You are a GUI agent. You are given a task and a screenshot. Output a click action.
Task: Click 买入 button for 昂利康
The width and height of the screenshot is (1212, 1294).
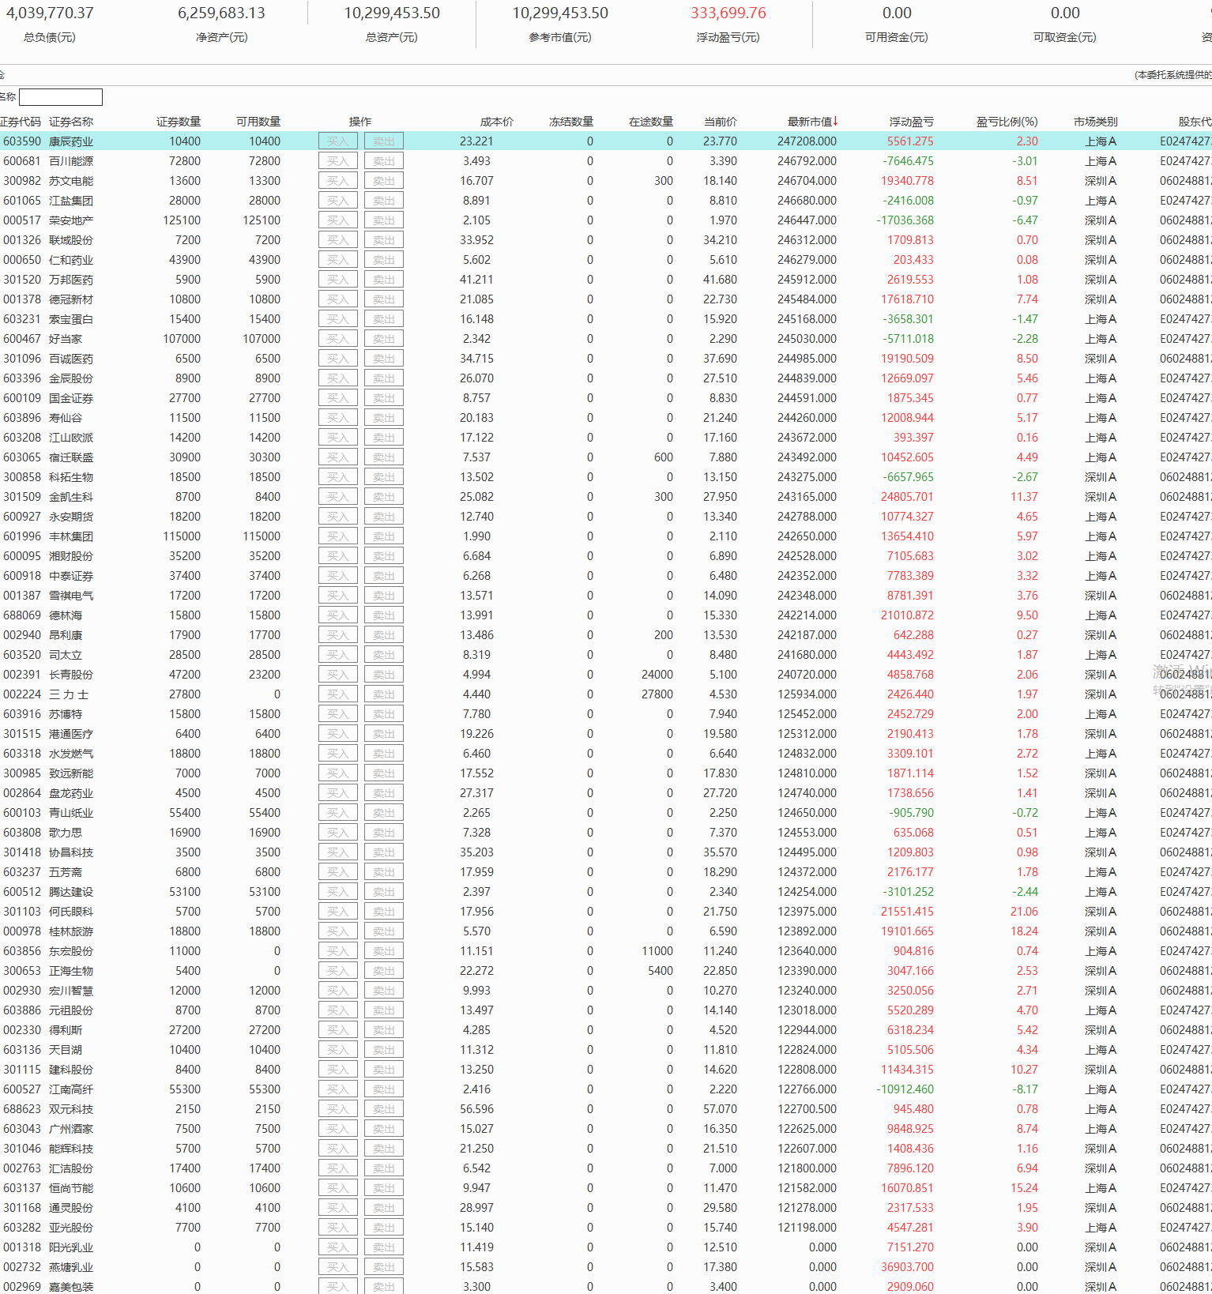[338, 635]
